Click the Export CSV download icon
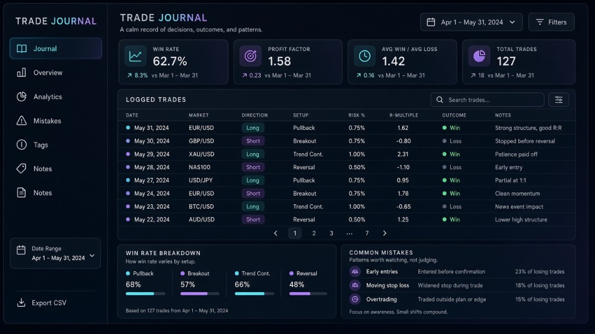The width and height of the screenshot is (595, 334). click(x=21, y=303)
